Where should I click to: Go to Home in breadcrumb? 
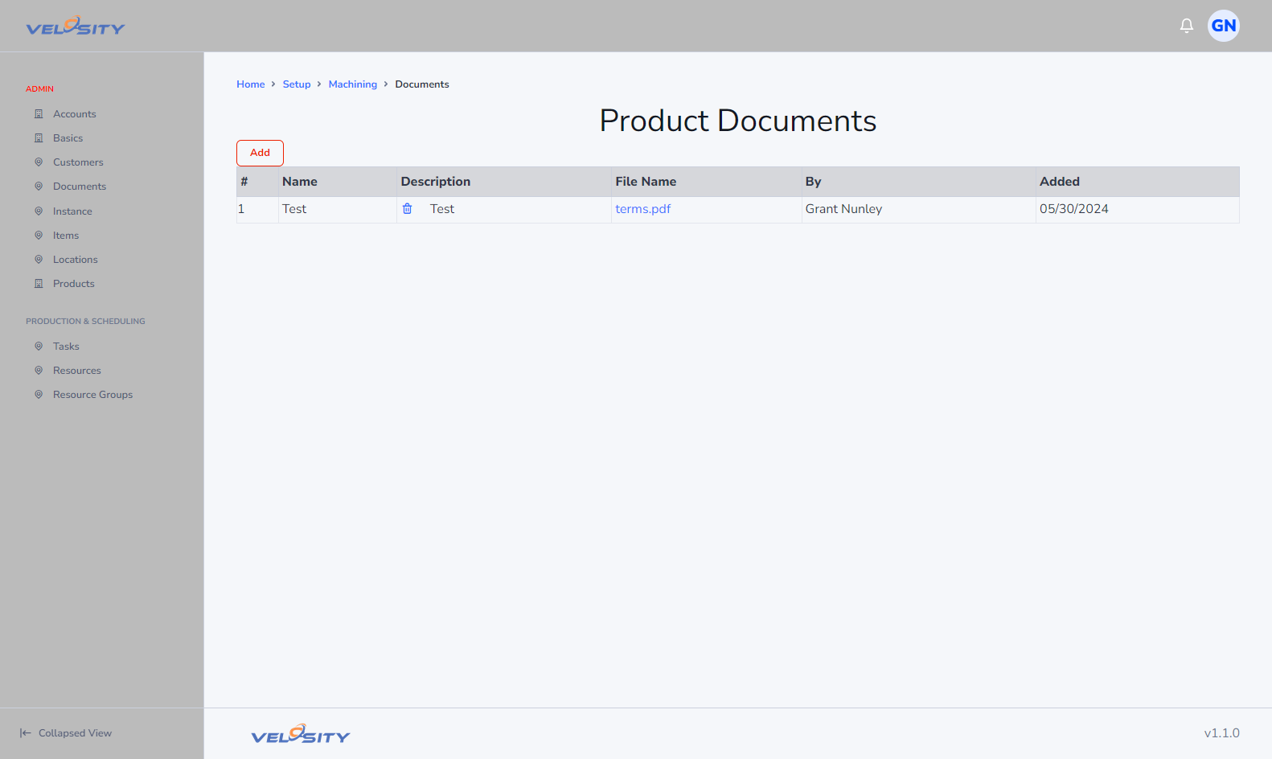(x=251, y=84)
